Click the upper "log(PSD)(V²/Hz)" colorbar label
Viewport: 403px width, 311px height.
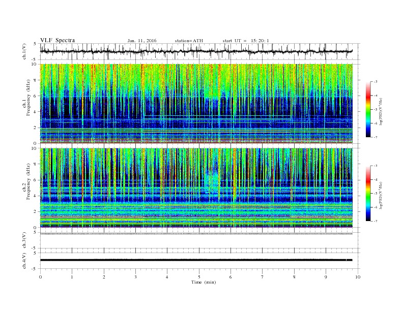(381, 111)
